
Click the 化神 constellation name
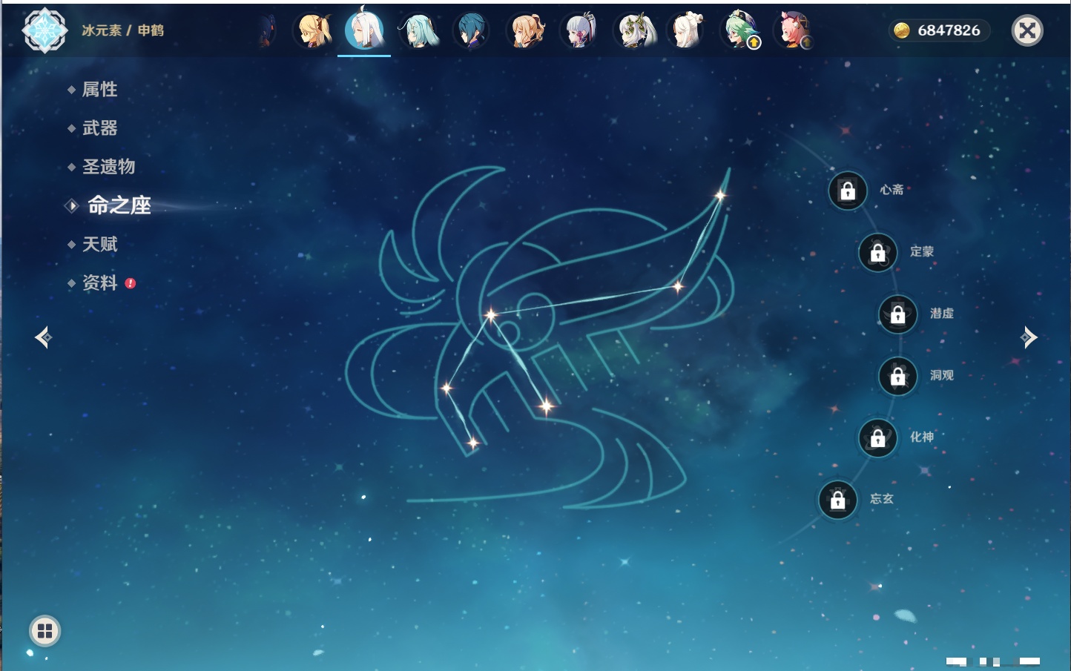click(922, 437)
